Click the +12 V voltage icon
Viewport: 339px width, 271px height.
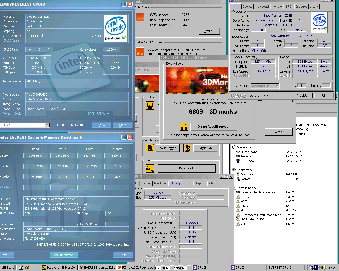[238, 206]
